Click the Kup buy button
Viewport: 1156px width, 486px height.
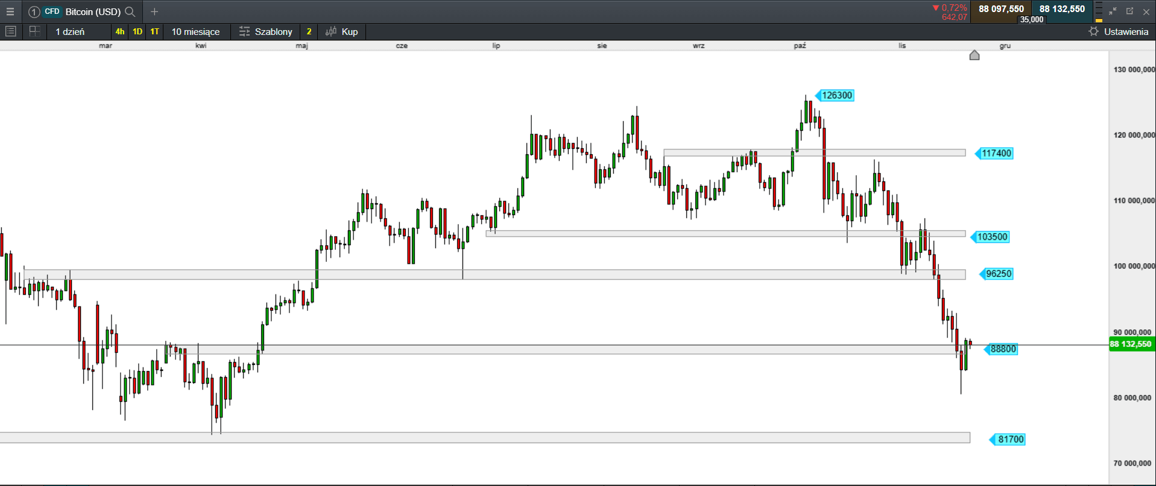342,31
